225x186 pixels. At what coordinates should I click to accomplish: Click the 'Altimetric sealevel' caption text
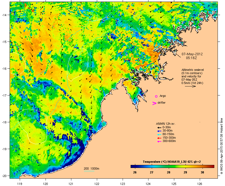coord(193,70)
